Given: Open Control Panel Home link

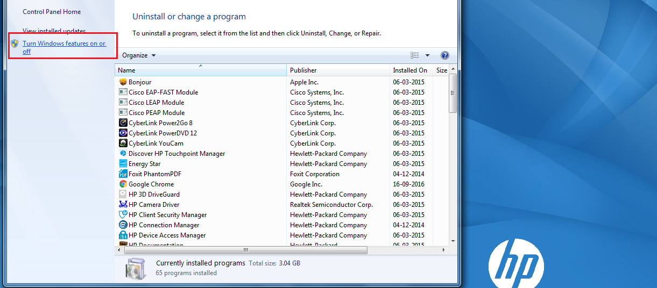Looking at the screenshot, I should pos(52,12).
